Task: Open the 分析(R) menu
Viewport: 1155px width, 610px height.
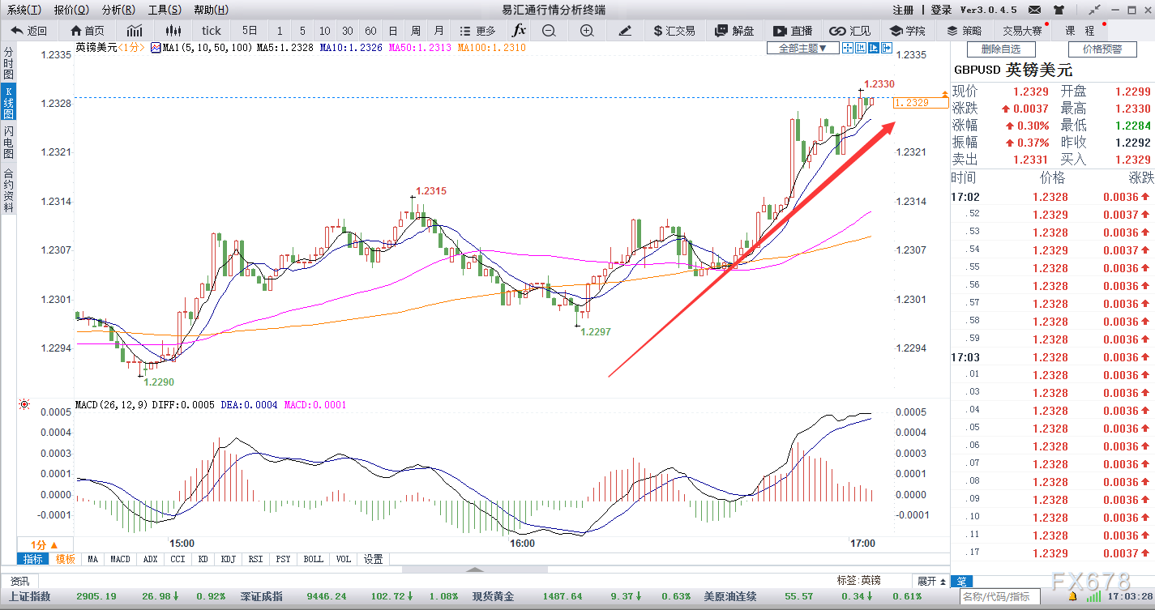Action: (118, 10)
